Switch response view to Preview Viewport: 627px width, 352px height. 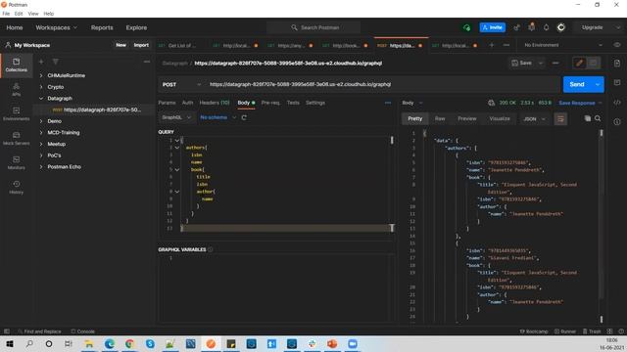(467, 118)
